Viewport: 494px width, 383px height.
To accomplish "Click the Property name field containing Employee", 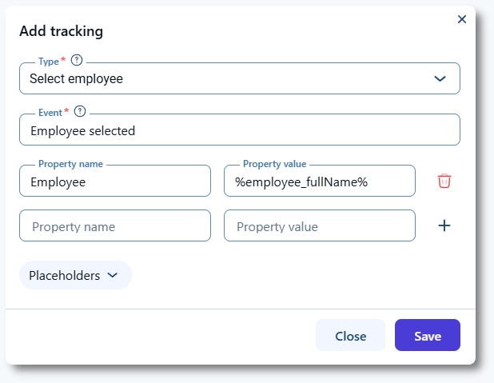I will point(114,182).
